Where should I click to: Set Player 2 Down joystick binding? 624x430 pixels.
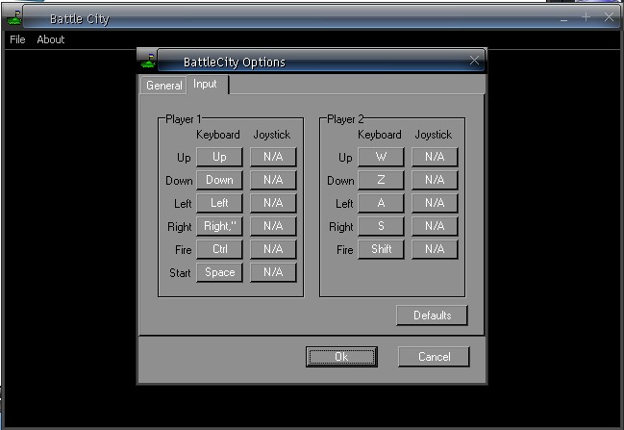435,180
